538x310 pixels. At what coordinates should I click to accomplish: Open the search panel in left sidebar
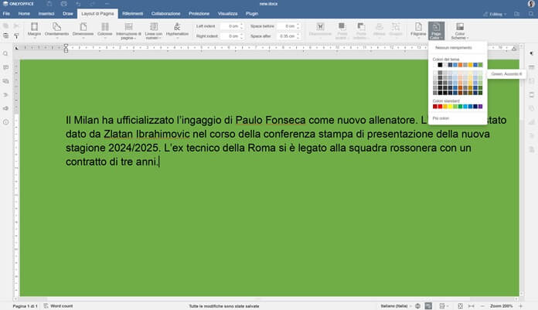[6, 54]
